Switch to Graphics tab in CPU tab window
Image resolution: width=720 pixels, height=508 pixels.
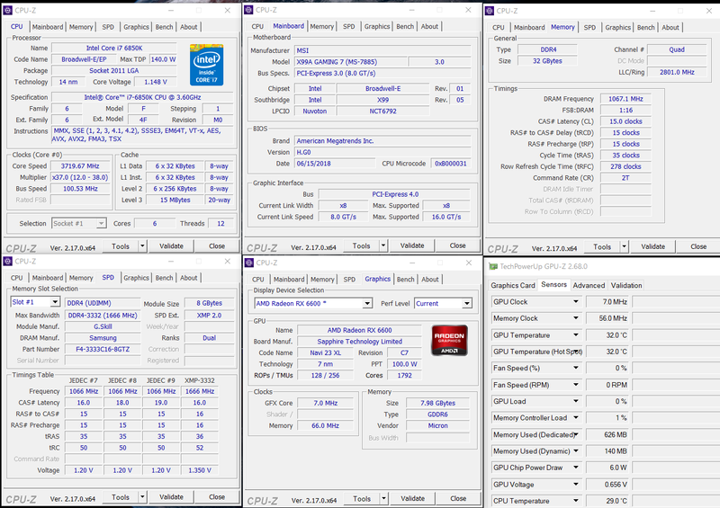coord(137,27)
